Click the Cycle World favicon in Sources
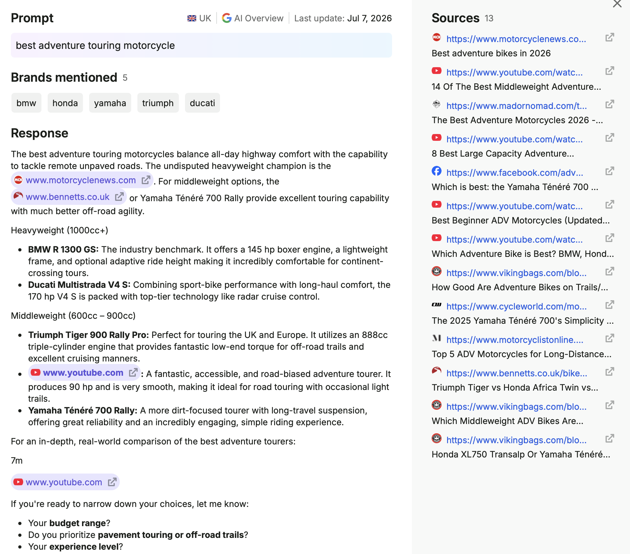The image size is (630, 554). tap(437, 305)
